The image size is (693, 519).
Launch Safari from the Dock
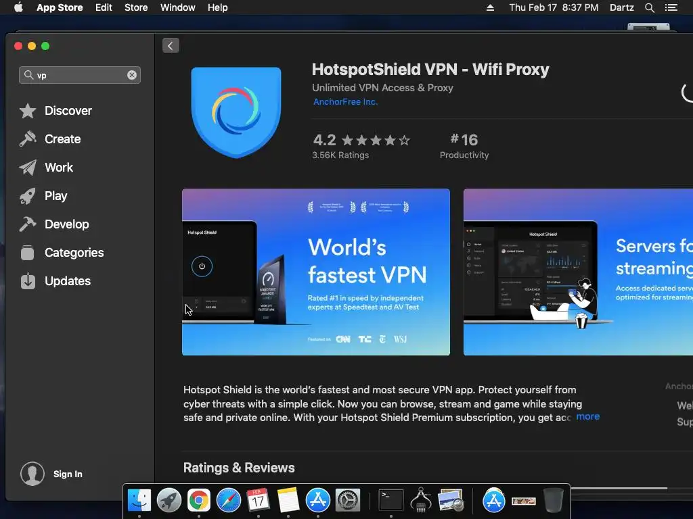click(x=229, y=500)
